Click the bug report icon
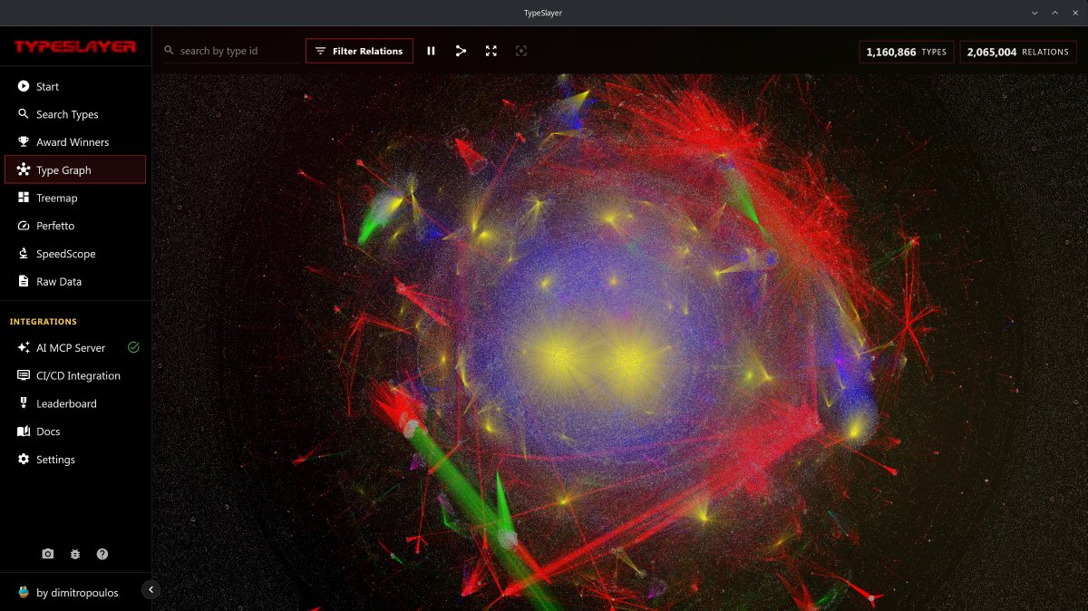Screen dimensions: 1088x611 pyautogui.click(x=75, y=554)
